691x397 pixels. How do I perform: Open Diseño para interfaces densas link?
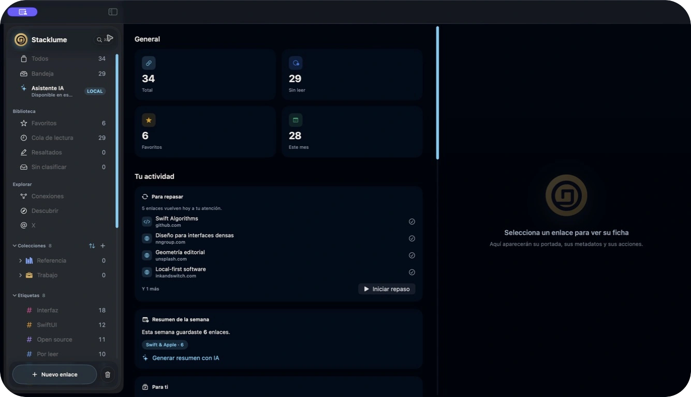[278, 238]
